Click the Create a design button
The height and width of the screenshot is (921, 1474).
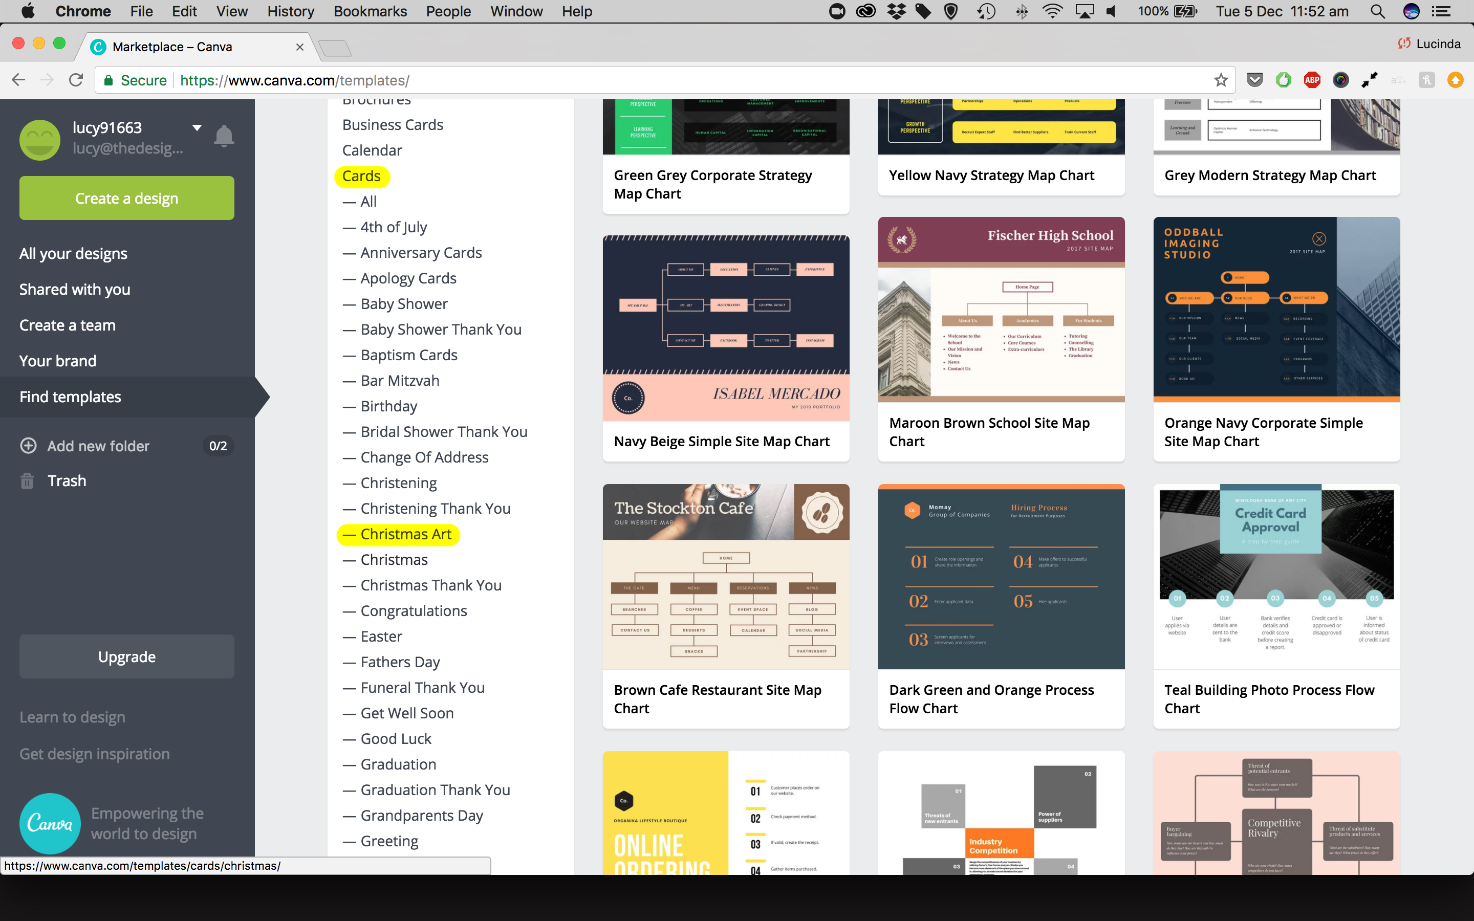(127, 198)
